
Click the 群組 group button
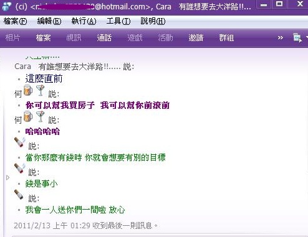pos(226,38)
